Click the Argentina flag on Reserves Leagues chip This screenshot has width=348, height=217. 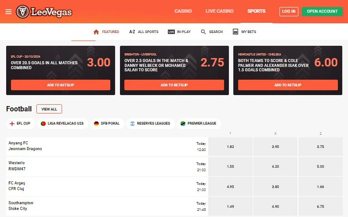[x=133, y=123]
